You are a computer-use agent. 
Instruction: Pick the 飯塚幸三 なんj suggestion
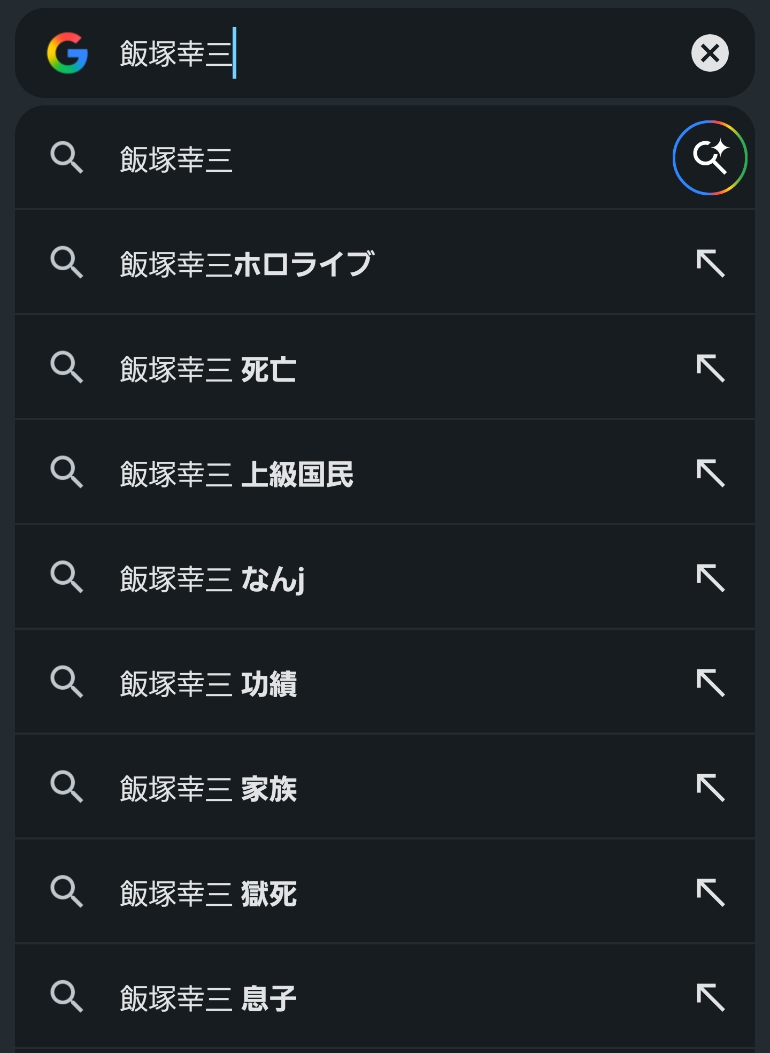(212, 578)
